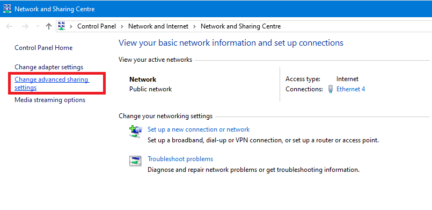The height and width of the screenshot is (210, 432).
Task: Go forward with the Forward arrow
Action: pos(25,26)
